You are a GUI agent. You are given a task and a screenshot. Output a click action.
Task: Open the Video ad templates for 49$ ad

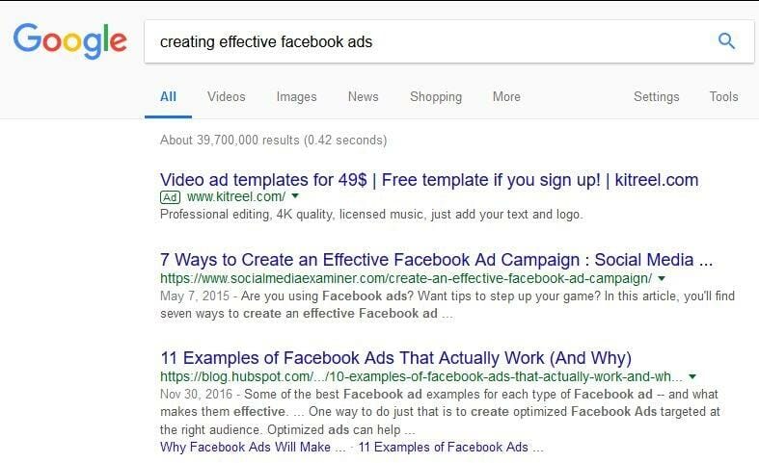[429, 180]
